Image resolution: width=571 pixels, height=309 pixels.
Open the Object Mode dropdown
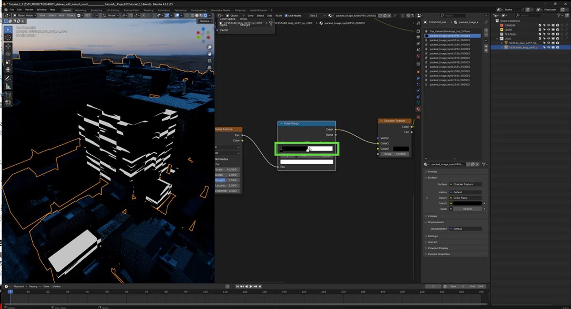[24, 15]
